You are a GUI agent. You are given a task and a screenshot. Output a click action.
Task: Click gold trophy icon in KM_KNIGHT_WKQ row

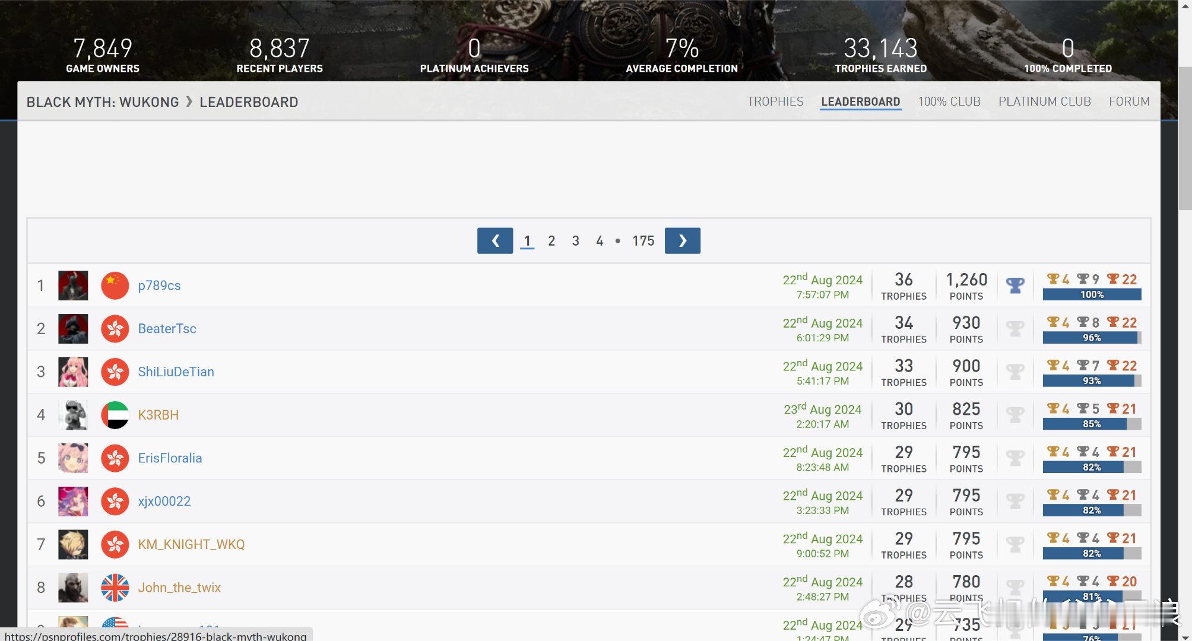tap(1053, 538)
